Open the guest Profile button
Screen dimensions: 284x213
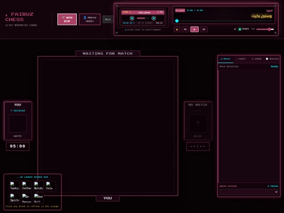pos(89,19)
